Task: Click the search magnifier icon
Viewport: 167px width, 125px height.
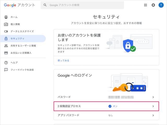Action: point(45,5)
